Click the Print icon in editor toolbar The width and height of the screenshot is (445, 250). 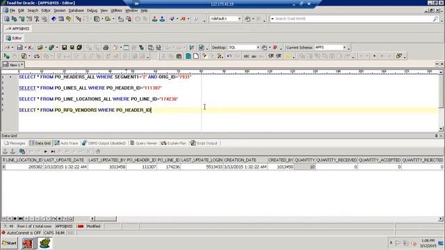106,48
